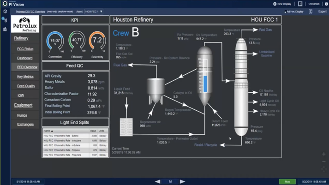Click the Value column header
This screenshot has height=185, width=329.
pos(93,131)
